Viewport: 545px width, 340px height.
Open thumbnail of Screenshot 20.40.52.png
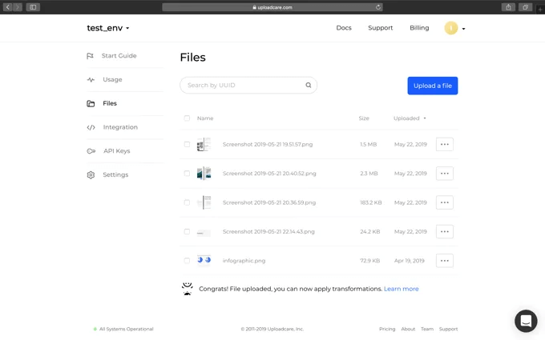pos(204,174)
